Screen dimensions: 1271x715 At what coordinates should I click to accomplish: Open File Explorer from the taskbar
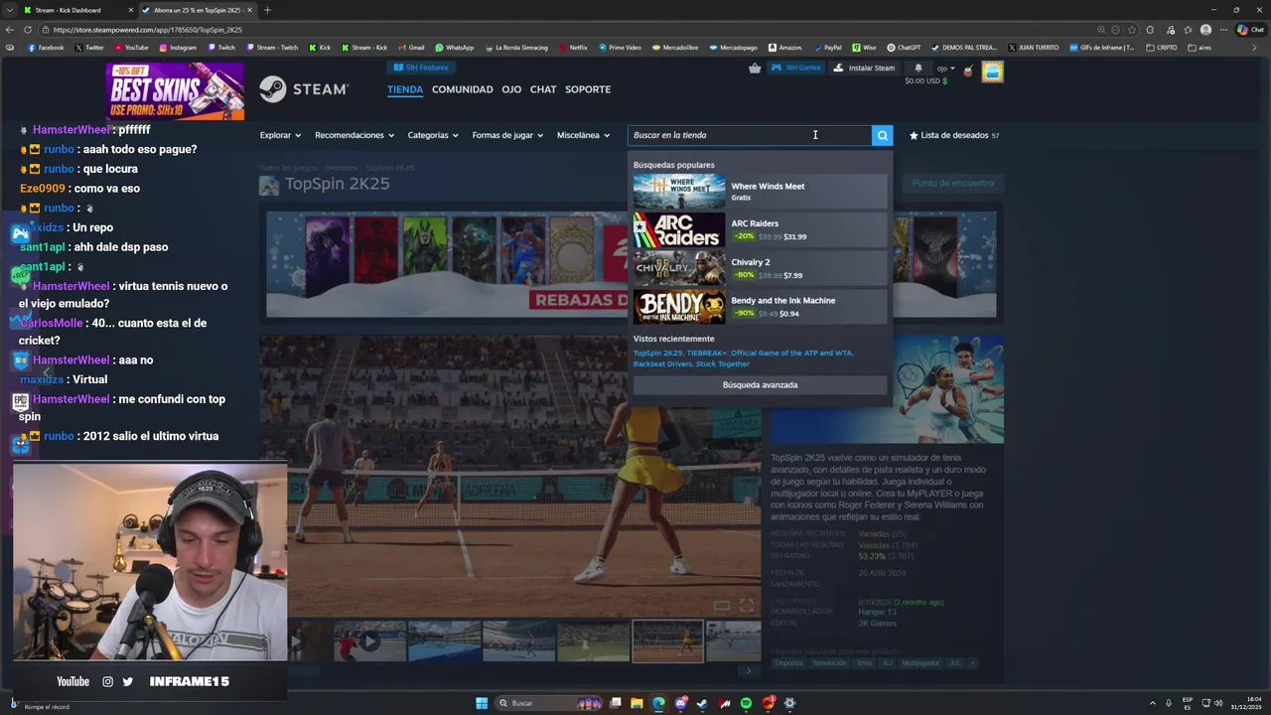(636, 703)
